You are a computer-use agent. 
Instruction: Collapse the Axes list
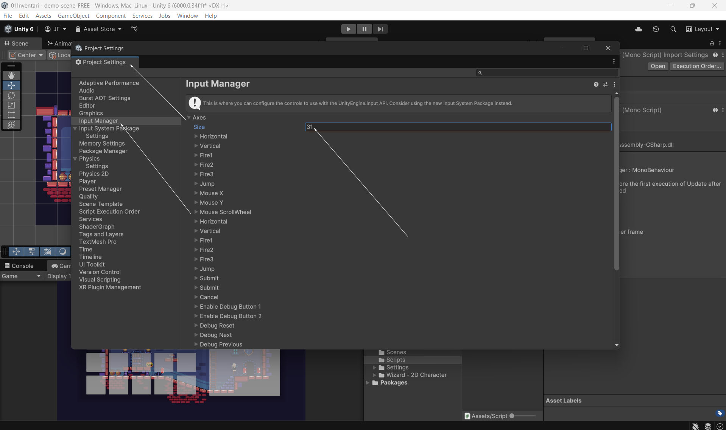click(189, 118)
